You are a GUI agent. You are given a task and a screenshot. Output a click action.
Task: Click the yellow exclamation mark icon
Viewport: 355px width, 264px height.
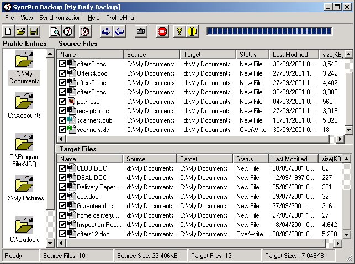[x=192, y=31]
